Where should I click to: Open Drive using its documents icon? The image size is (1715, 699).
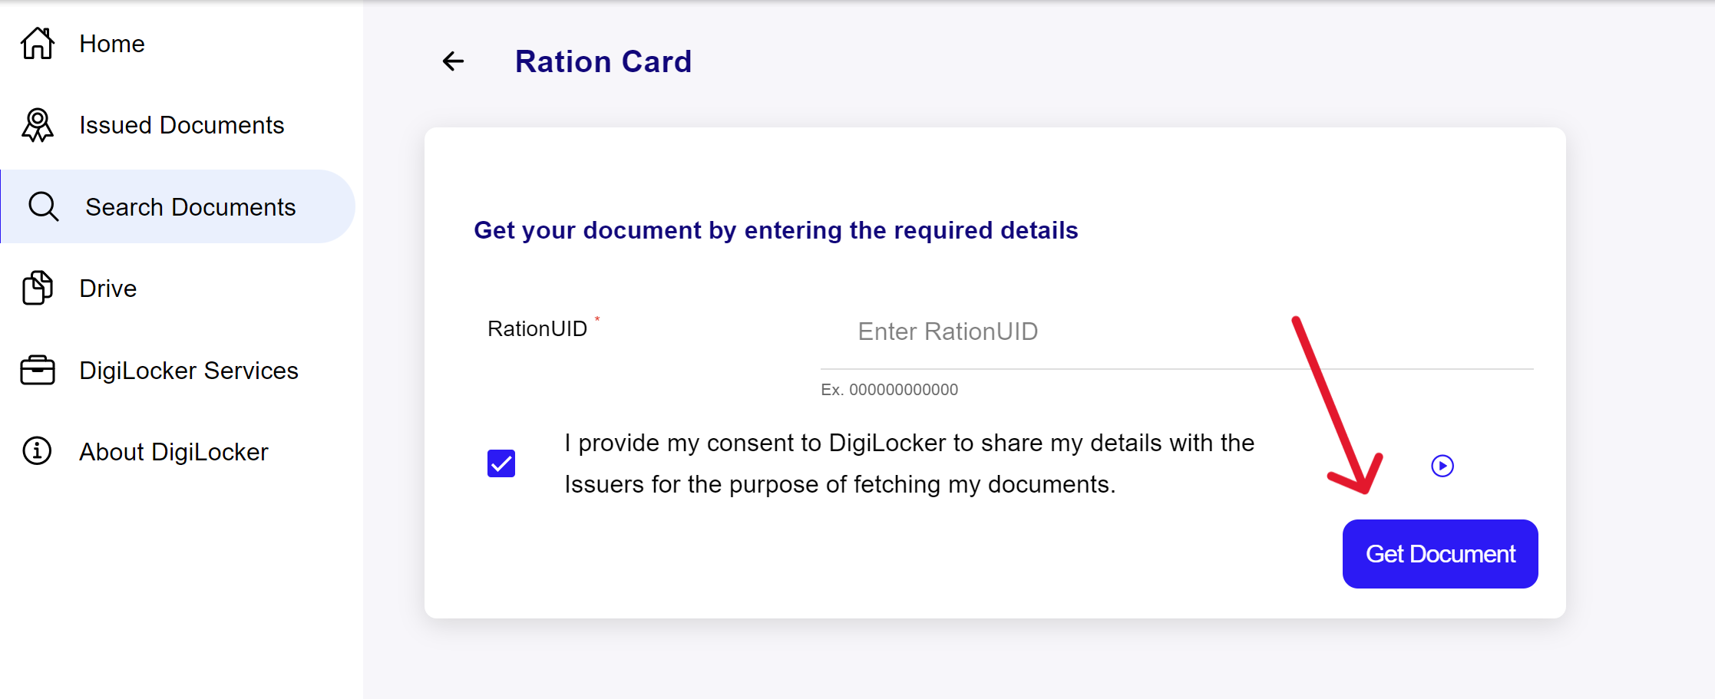pos(38,288)
